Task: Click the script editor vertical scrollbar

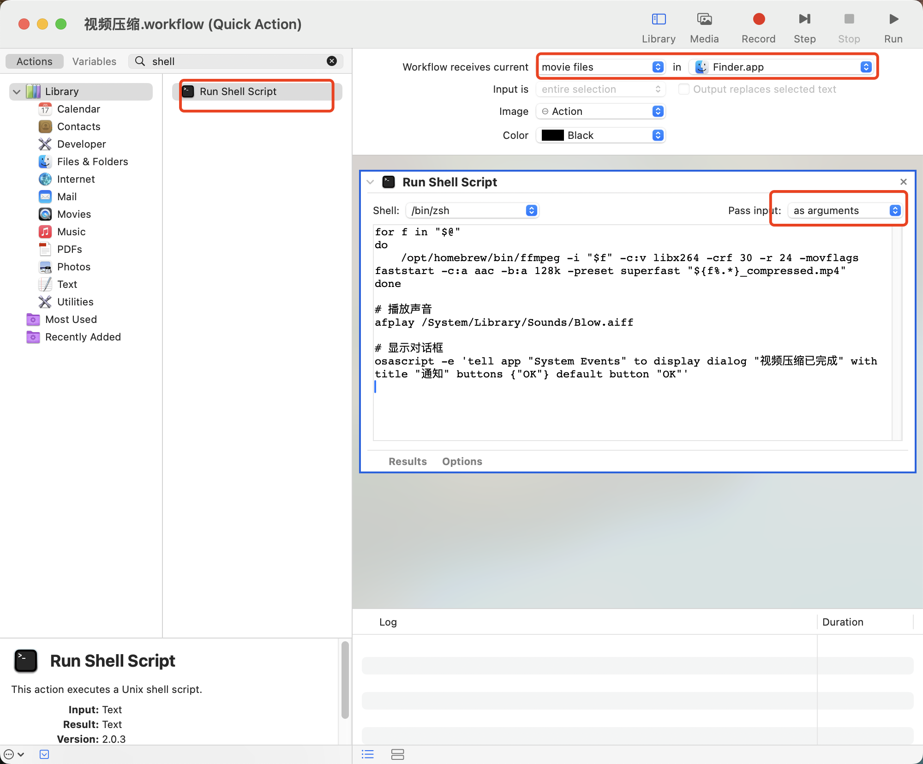Action: (897, 332)
